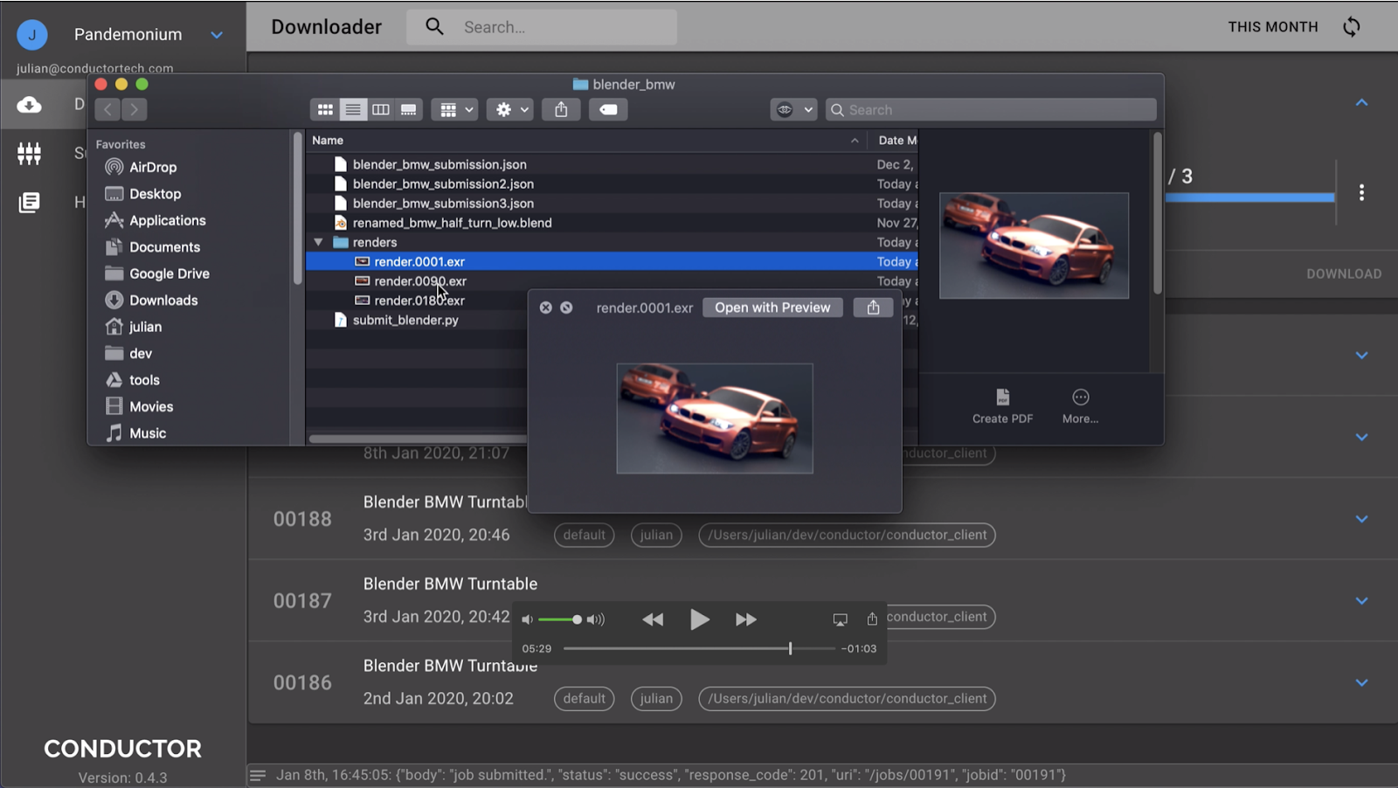Close the Quick Look preview window

(546, 308)
